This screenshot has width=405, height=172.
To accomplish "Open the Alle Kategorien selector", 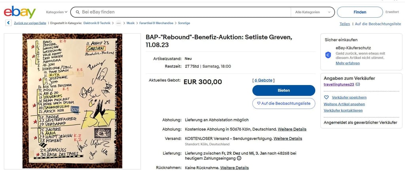I will (x=312, y=12).
